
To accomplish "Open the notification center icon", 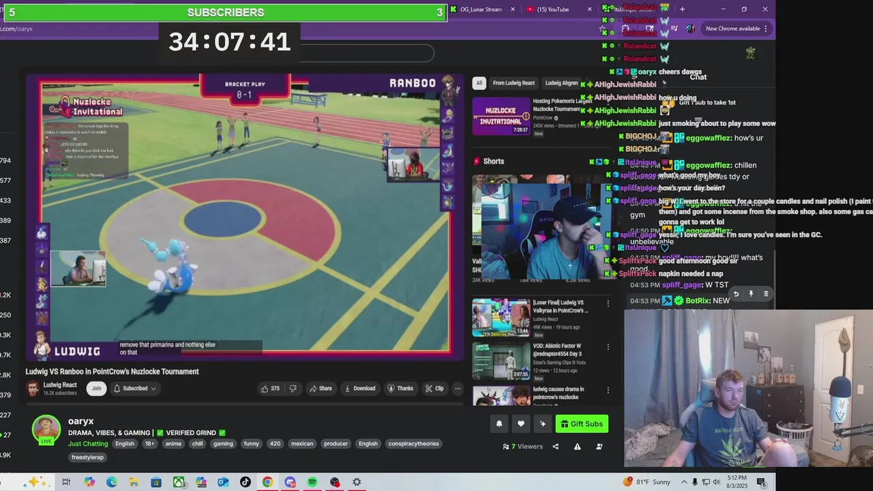I will [761, 482].
